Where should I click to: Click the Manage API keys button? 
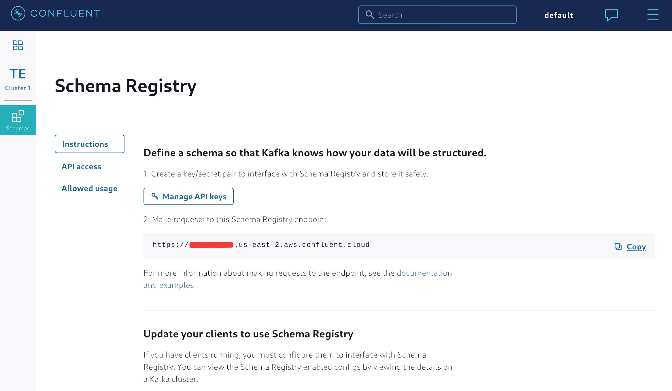[189, 196]
